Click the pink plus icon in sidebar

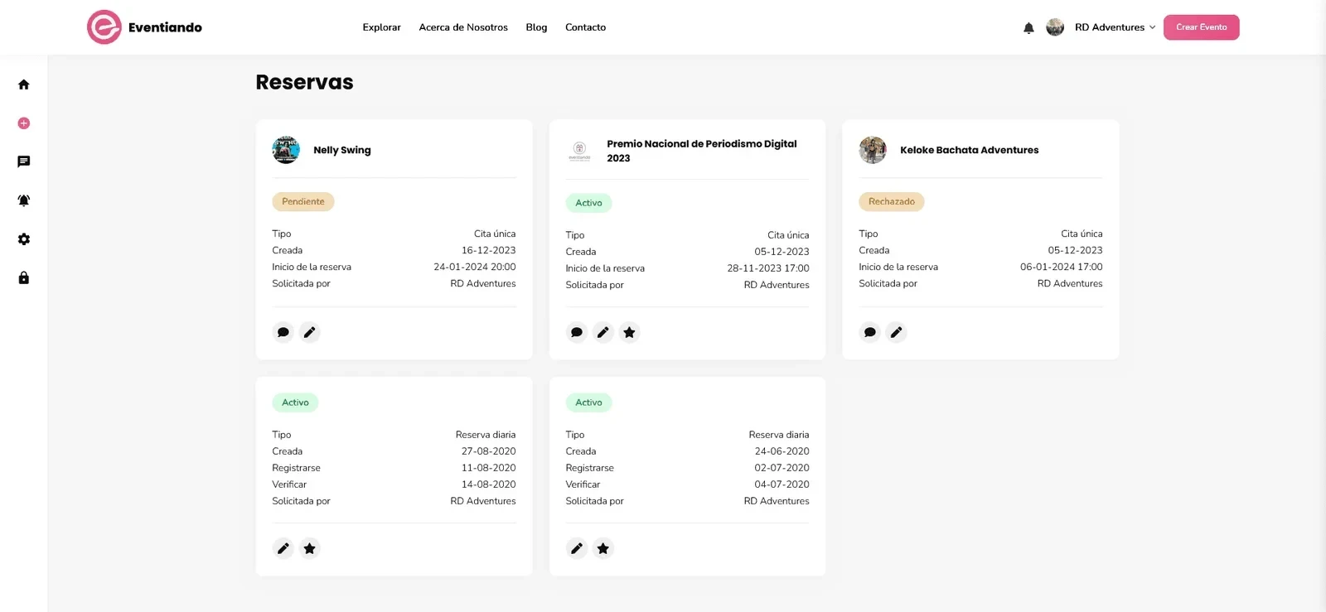point(24,123)
